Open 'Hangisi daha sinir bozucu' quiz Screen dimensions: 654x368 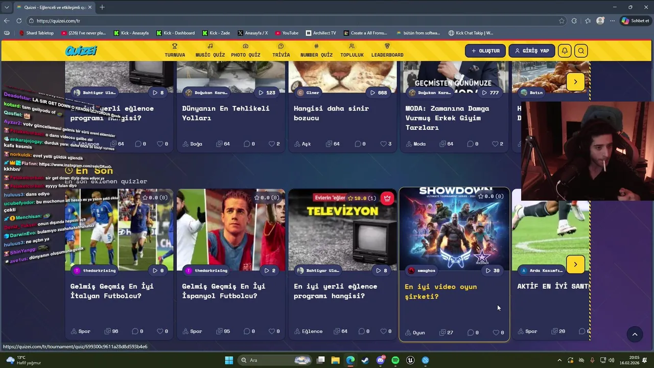pyautogui.click(x=331, y=113)
